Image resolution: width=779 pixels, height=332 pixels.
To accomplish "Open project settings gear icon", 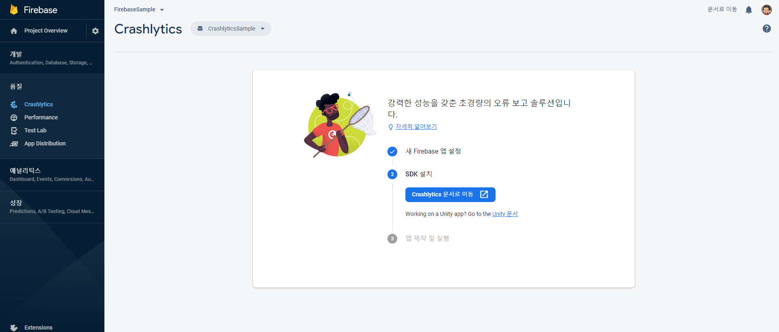I will pos(95,31).
